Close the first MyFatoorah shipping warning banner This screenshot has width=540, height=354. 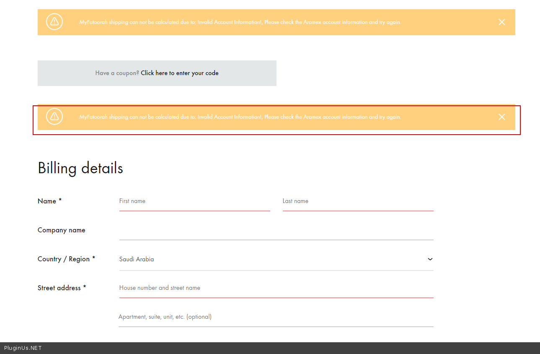(501, 22)
